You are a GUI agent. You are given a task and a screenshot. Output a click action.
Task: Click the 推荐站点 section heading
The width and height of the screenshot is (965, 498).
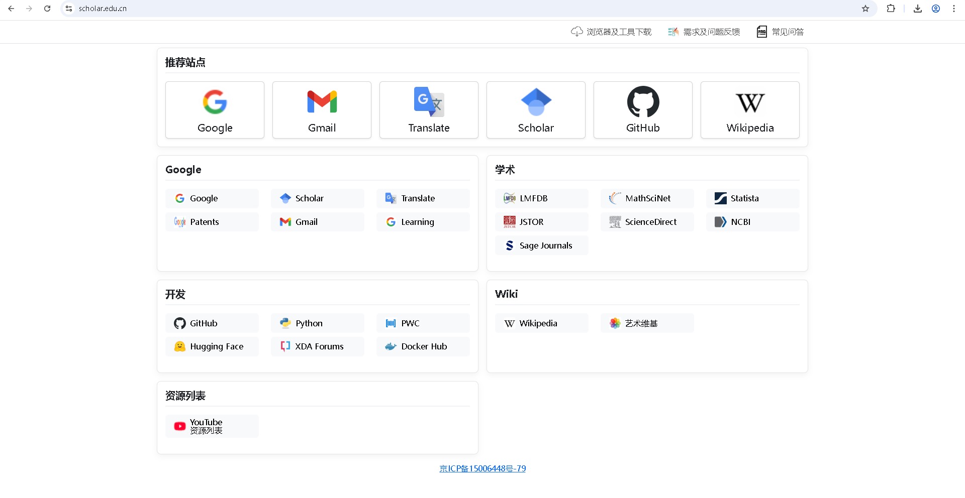pos(185,62)
